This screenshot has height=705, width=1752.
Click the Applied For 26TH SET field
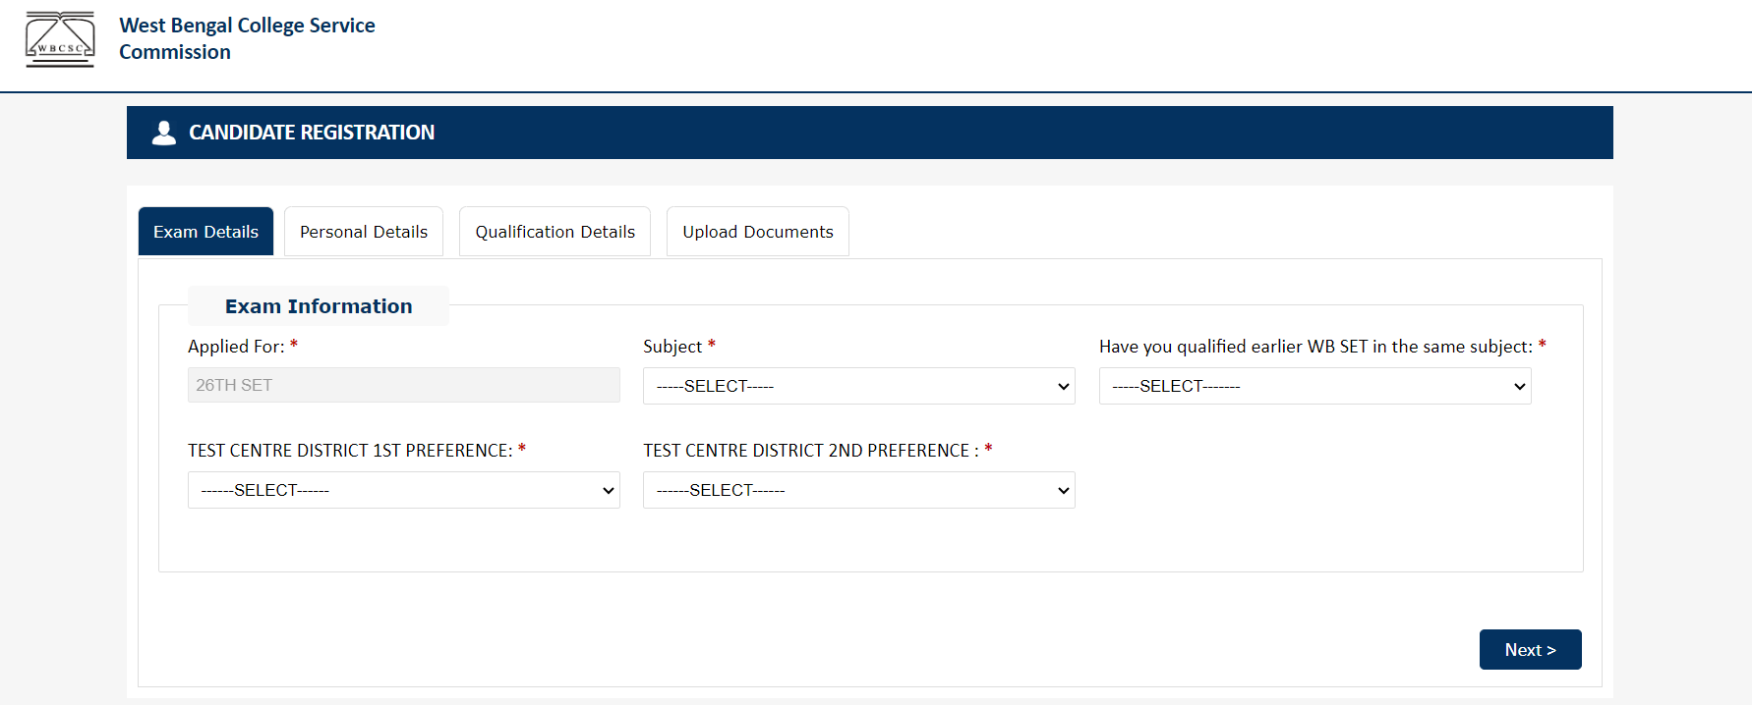[x=403, y=385]
